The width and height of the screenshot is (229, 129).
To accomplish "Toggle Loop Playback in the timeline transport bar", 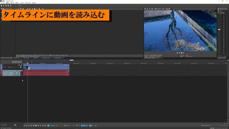I will pyautogui.click(x=26, y=126).
